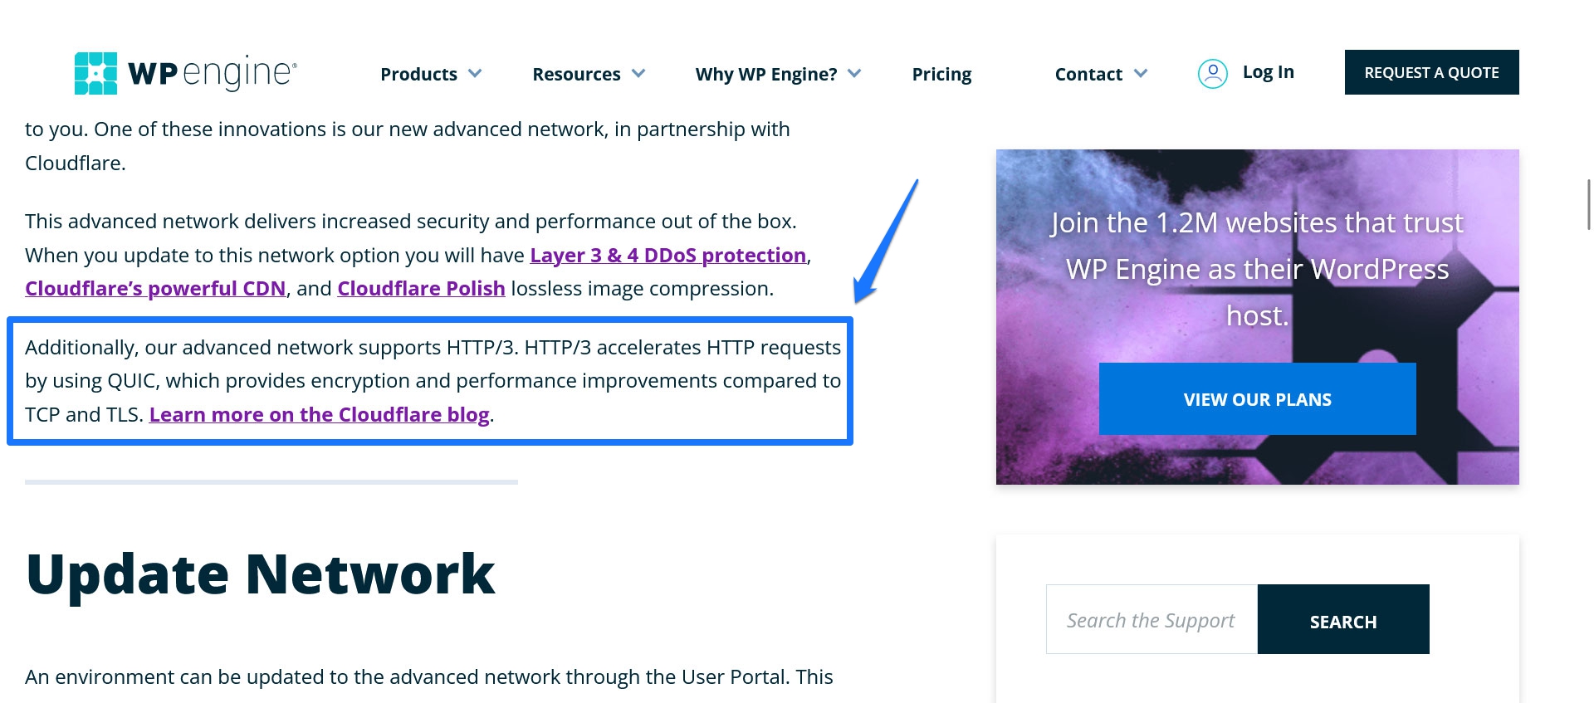This screenshot has height=703, width=1594.
Task: Click the page scrollbar thumb
Action: pyautogui.click(x=1588, y=204)
